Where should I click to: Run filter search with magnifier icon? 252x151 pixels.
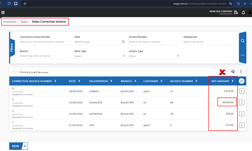(243, 41)
